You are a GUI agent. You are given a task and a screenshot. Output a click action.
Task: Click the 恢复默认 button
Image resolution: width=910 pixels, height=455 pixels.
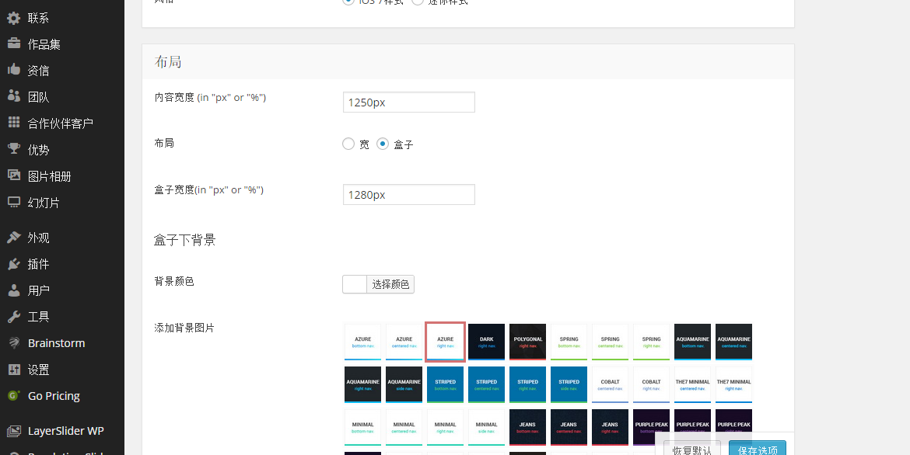pyautogui.click(x=691, y=450)
